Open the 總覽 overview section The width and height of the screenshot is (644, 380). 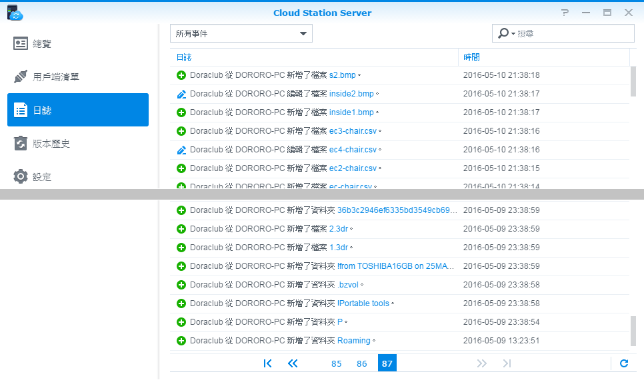coord(78,43)
